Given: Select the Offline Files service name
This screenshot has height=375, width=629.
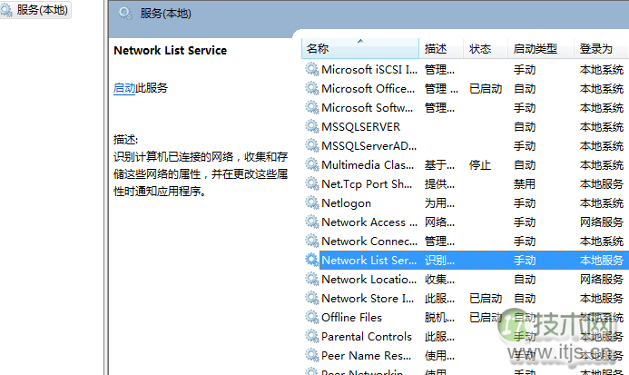Looking at the screenshot, I should (x=351, y=318).
